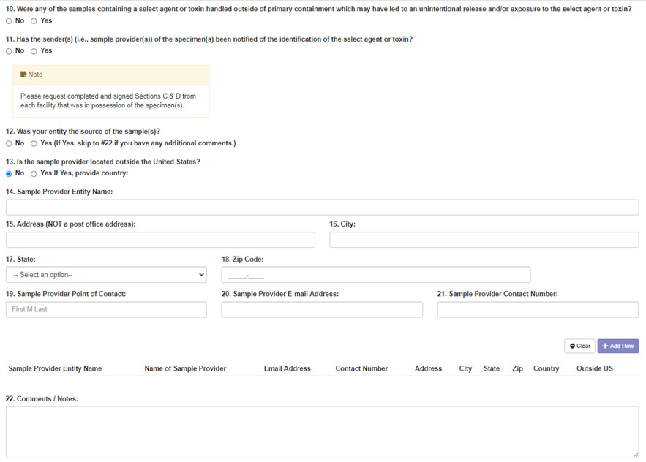Click the Comments text area resize handle
Image resolution: width=646 pixels, height=462 pixels.
click(636, 455)
